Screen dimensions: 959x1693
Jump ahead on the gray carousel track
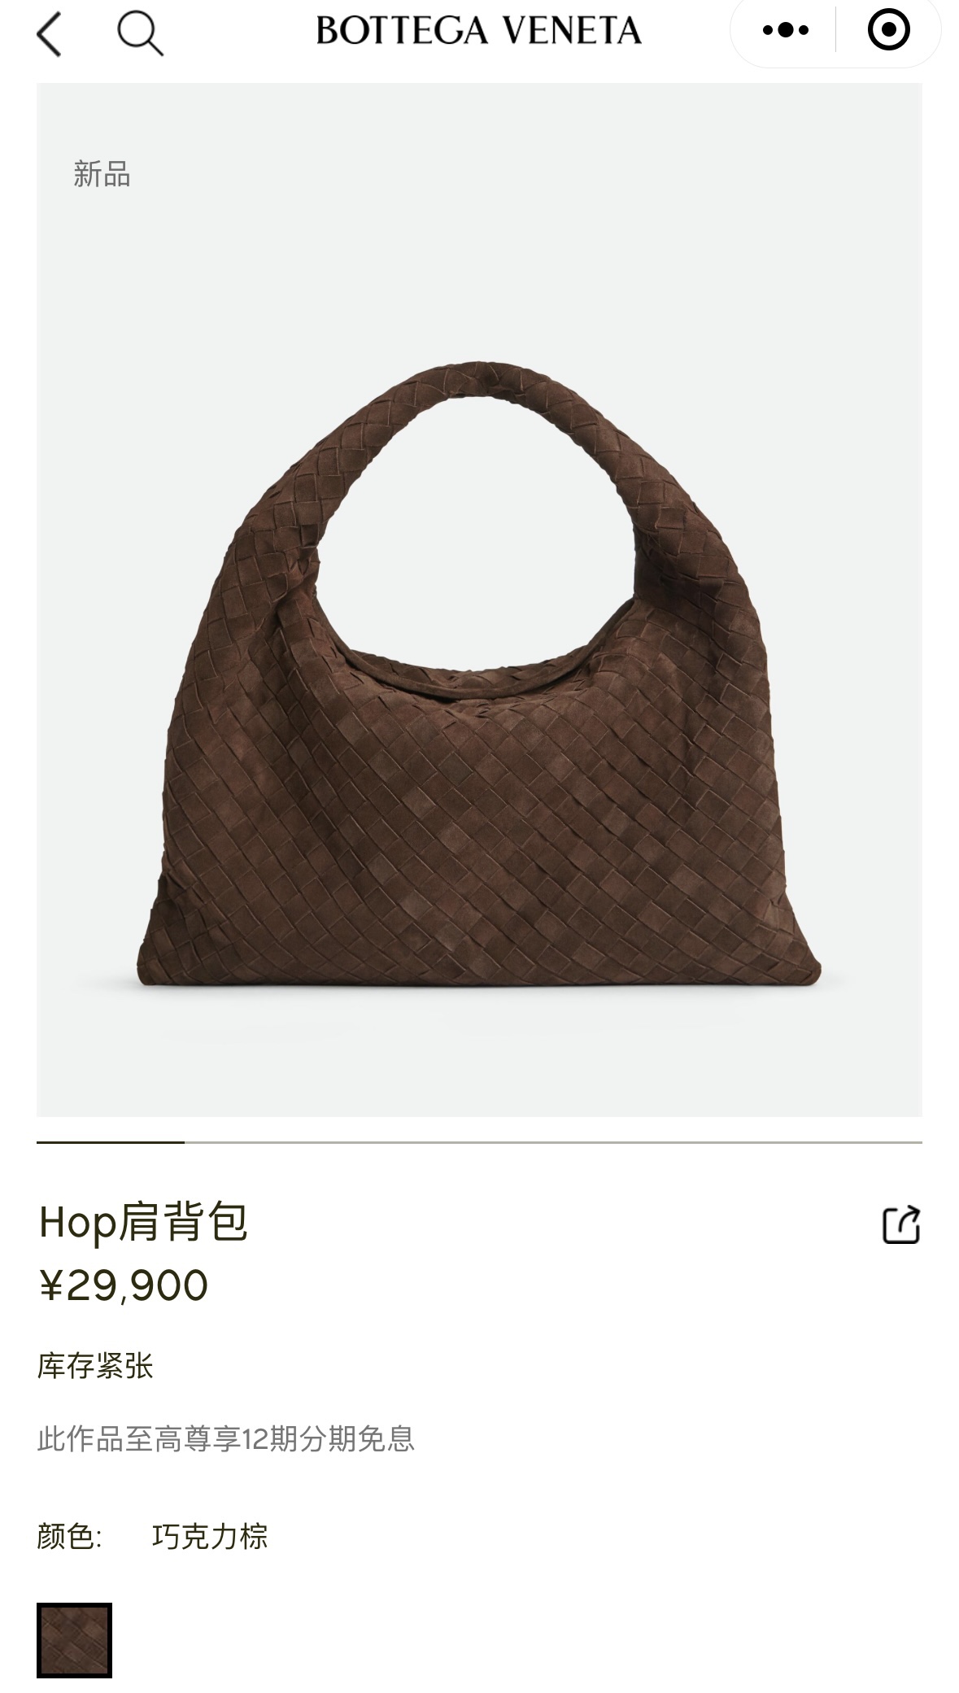pos(553,1142)
